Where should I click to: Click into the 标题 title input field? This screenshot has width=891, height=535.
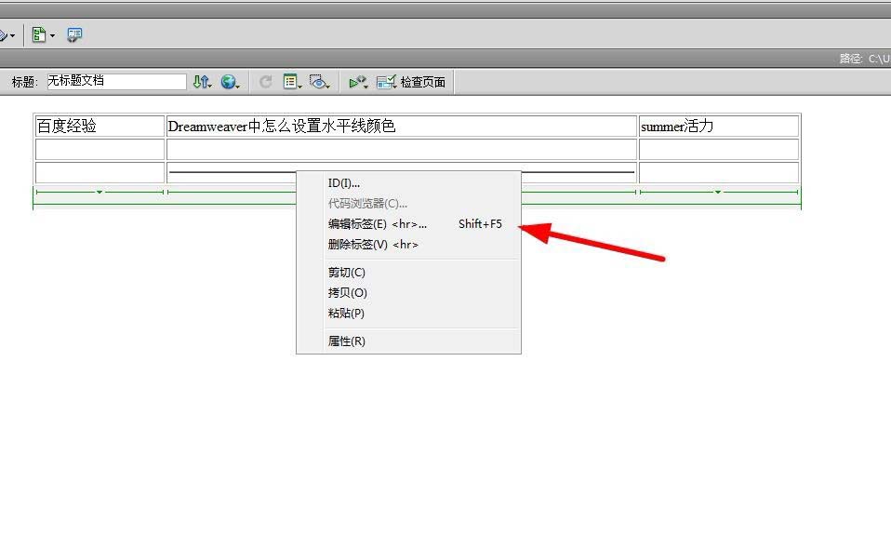(x=116, y=81)
